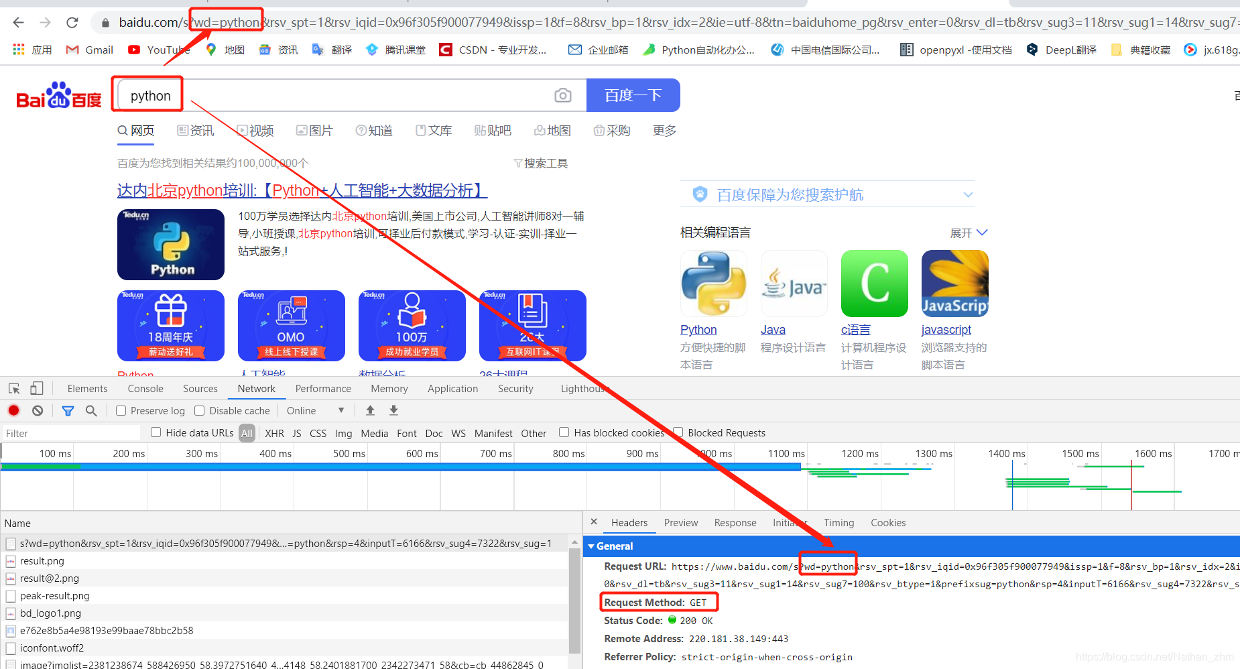Switch to the Sources tab
This screenshot has height=669, width=1240.
(x=200, y=389)
